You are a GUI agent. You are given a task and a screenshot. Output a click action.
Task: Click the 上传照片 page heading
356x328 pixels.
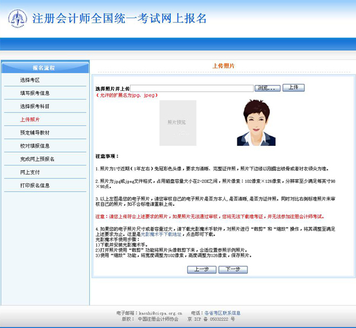click(x=224, y=66)
